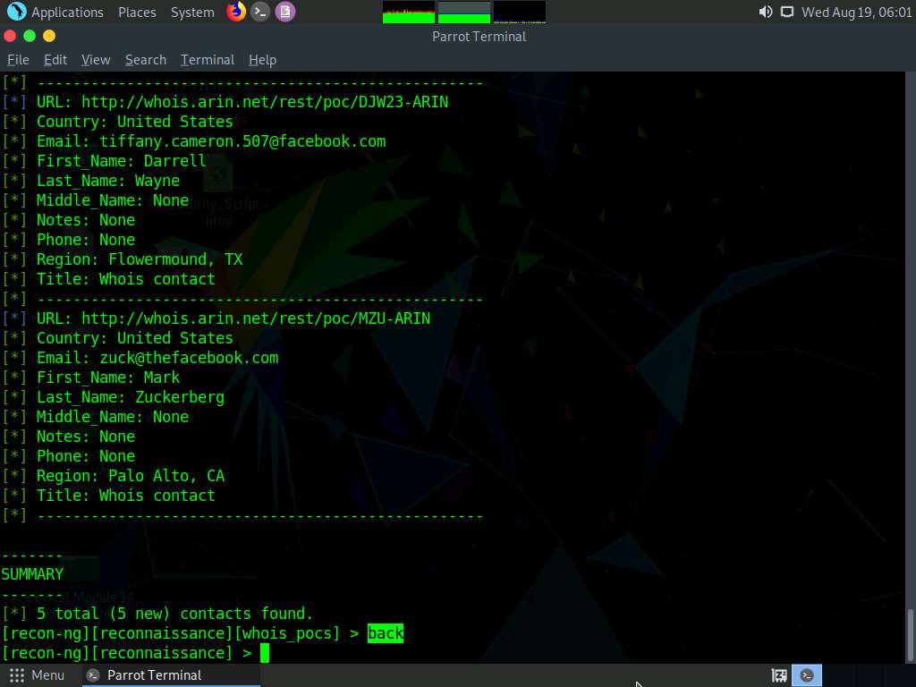The width and height of the screenshot is (916, 687).
Task: Launch Firefox from the top panel
Action: pyautogui.click(x=236, y=12)
